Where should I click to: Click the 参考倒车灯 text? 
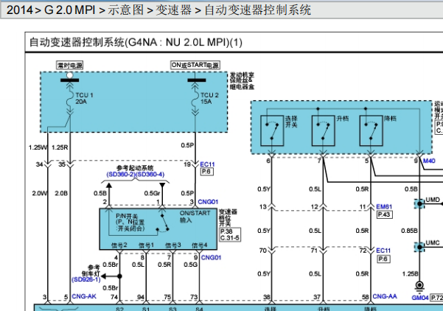point(91,270)
